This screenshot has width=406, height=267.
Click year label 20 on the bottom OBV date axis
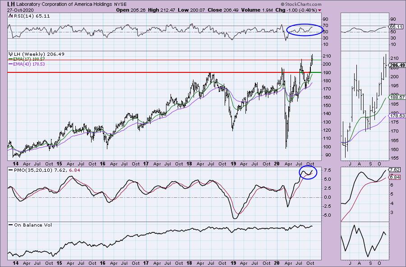tap(277, 263)
